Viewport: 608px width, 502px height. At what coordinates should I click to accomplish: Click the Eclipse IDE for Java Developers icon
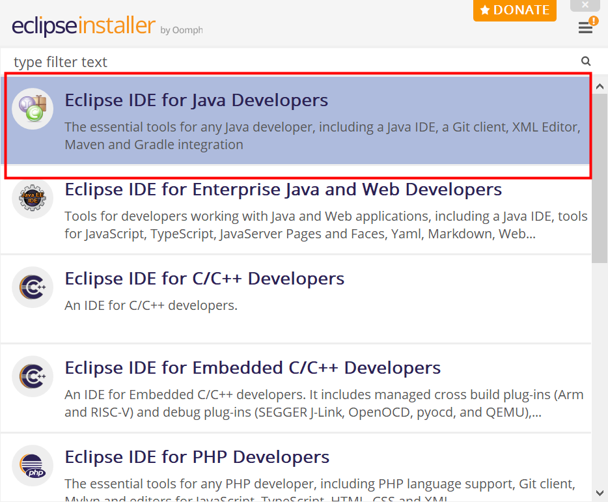point(33,108)
